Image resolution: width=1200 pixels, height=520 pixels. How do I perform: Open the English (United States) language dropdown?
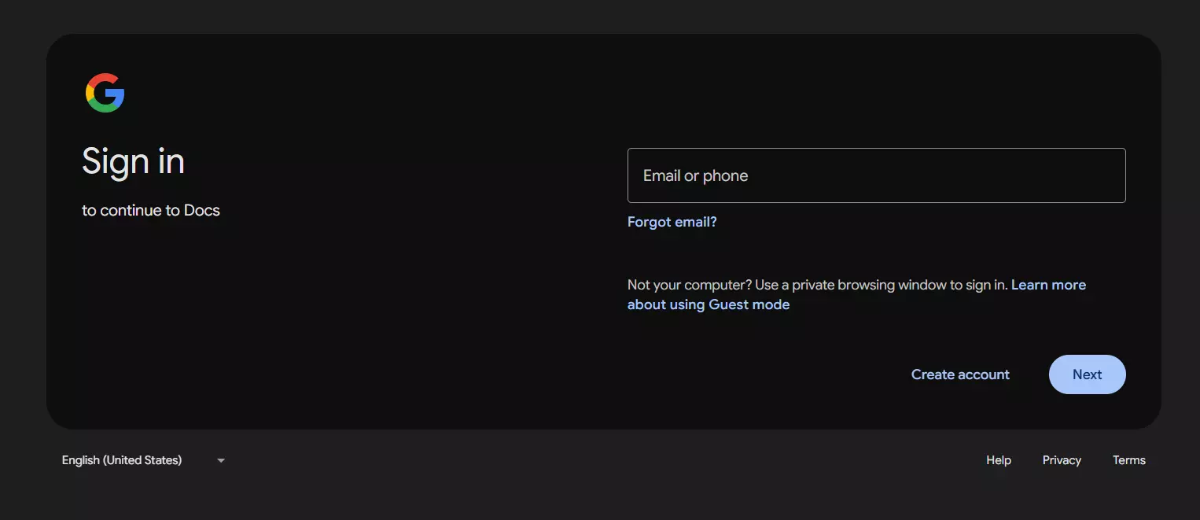144,460
